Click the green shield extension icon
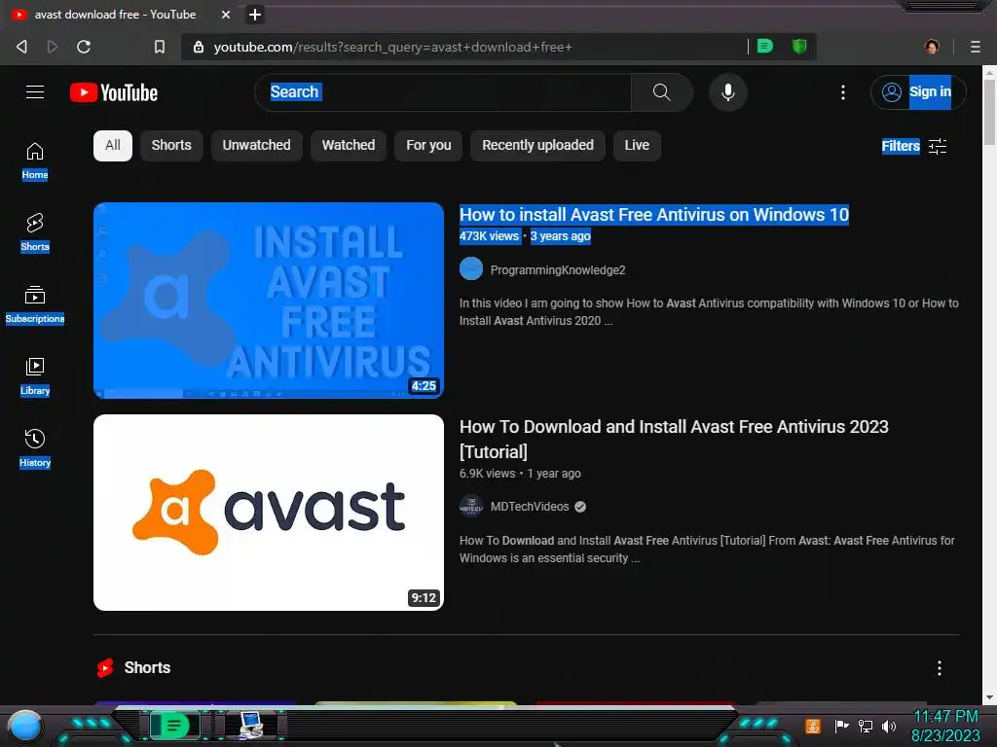Image resolution: width=997 pixels, height=747 pixels. pyautogui.click(x=799, y=47)
